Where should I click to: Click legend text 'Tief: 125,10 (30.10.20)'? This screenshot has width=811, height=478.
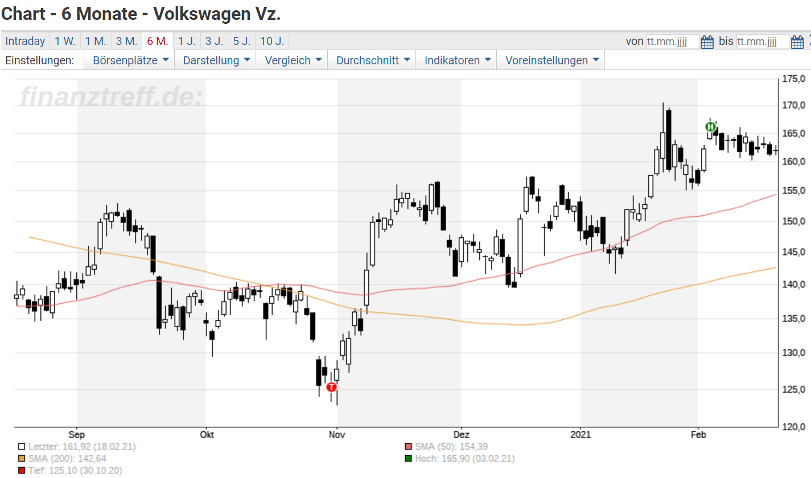75,471
